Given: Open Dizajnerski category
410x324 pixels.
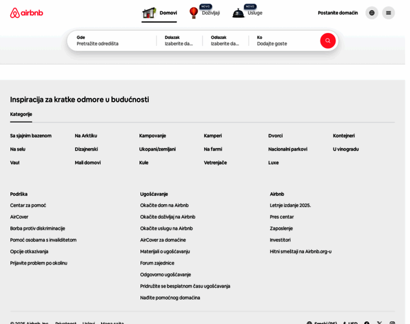Looking at the screenshot, I should [x=86, y=149].
